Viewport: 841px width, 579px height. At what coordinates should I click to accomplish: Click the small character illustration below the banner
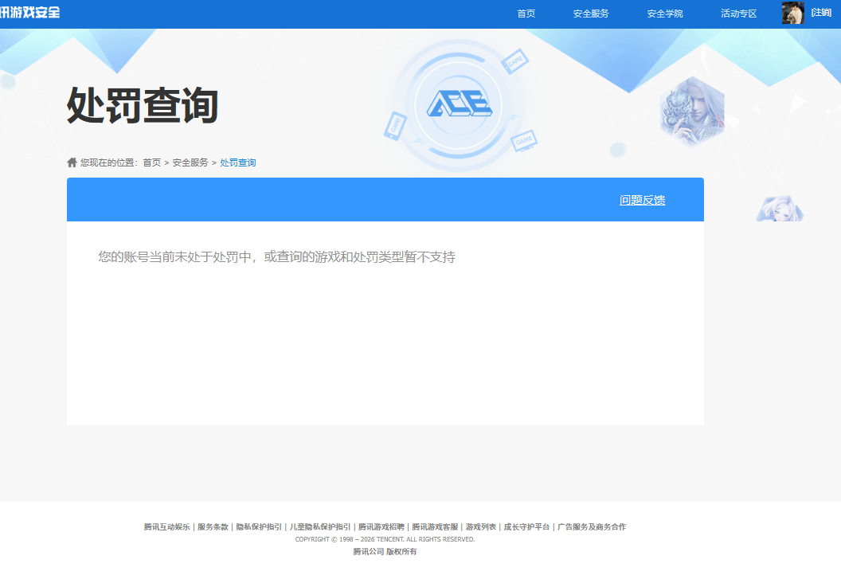(779, 209)
